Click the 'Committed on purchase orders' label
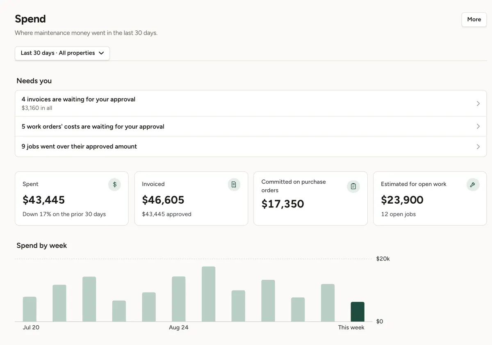This screenshot has height=345, width=492. pyautogui.click(x=294, y=186)
